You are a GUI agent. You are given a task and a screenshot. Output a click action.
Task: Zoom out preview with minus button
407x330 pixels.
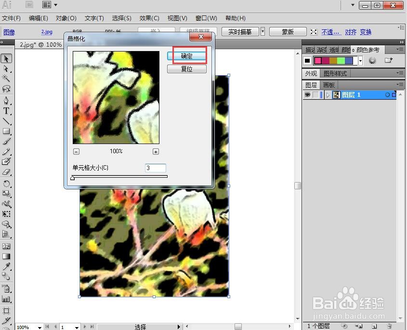(76, 152)
